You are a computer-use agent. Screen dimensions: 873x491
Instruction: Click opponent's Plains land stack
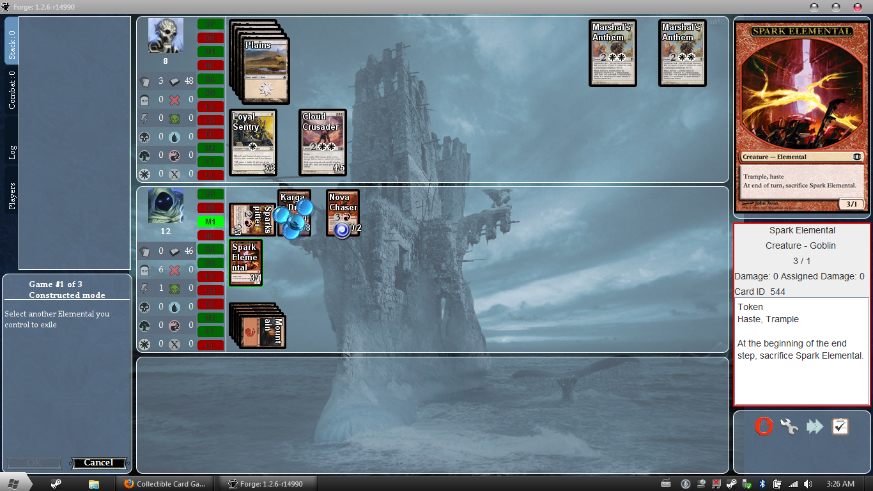pos(260,62)
